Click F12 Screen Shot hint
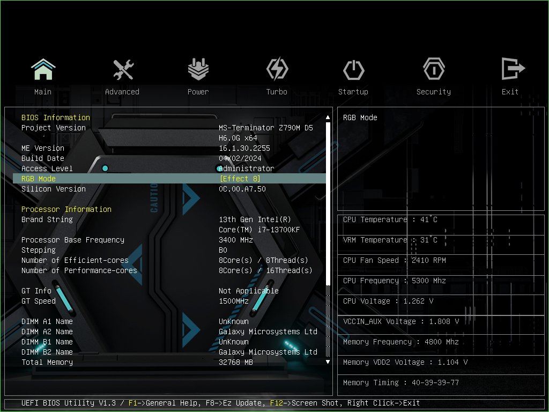549x412 pixels. click(x=305, y=403)
